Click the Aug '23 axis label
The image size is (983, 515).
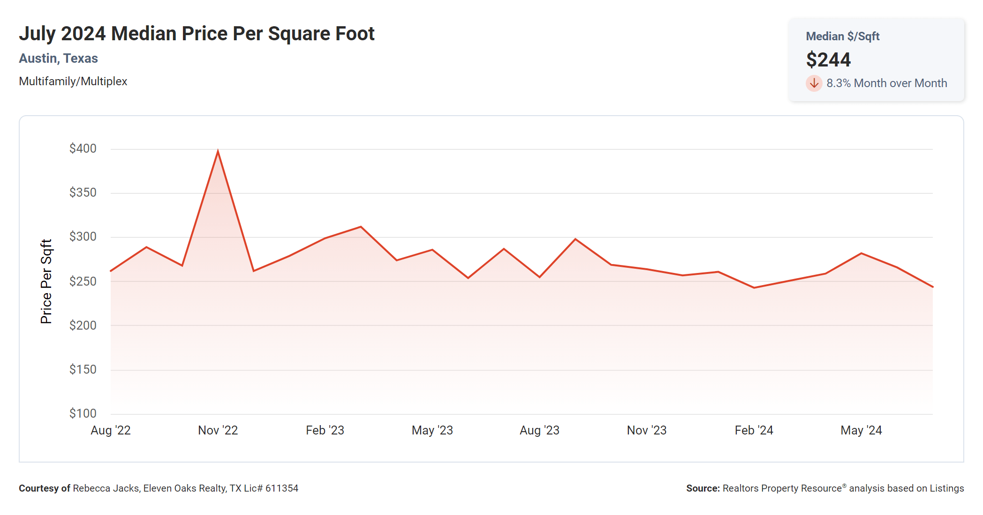539,430
